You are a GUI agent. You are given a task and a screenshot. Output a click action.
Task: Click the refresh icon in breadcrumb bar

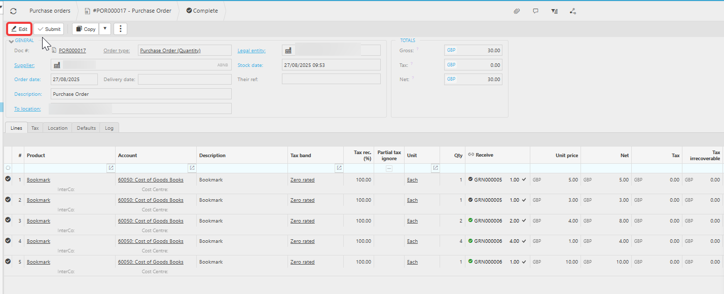(x=13, y=11)
